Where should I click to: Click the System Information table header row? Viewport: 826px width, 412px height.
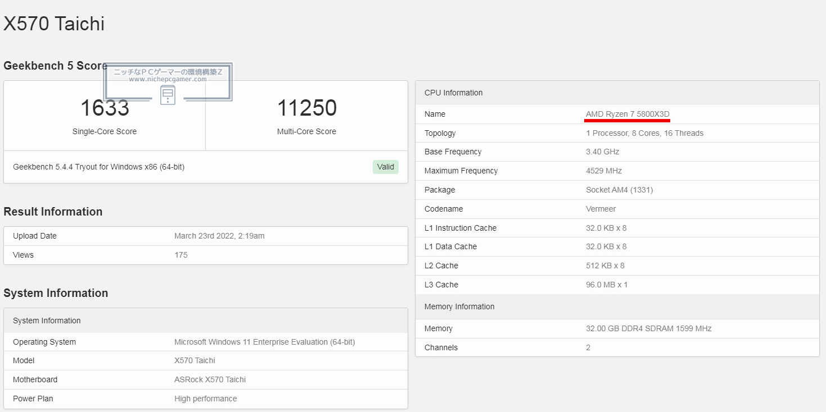click(206, 321)
